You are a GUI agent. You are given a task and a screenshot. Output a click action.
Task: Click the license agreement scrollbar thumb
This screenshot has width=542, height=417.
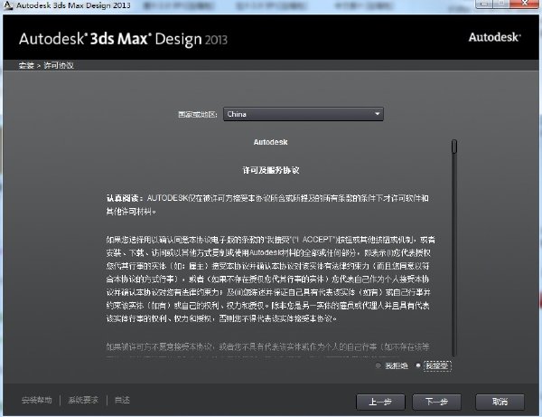[454, 147]
